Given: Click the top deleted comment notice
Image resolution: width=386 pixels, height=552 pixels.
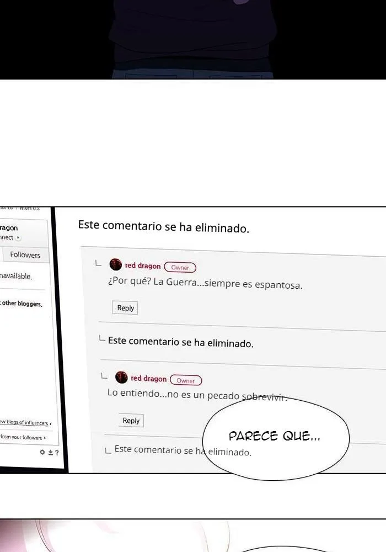Looking at the screenshot, I should point(163,226).
